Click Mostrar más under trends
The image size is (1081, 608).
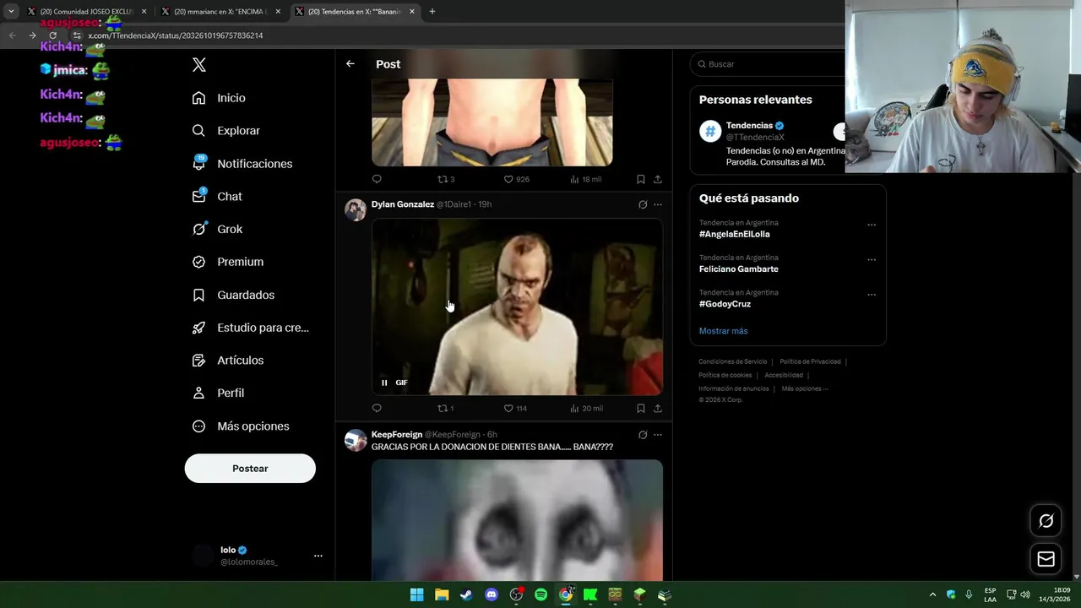pos(723,331)
